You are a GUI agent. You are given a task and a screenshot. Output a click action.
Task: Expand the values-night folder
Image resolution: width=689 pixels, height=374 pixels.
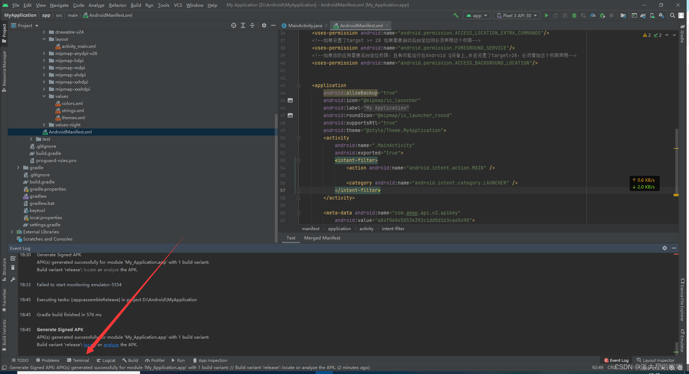click(44, 125)
